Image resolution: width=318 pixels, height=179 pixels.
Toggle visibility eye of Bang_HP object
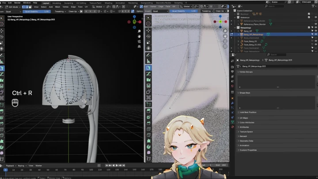pos(315,31)
